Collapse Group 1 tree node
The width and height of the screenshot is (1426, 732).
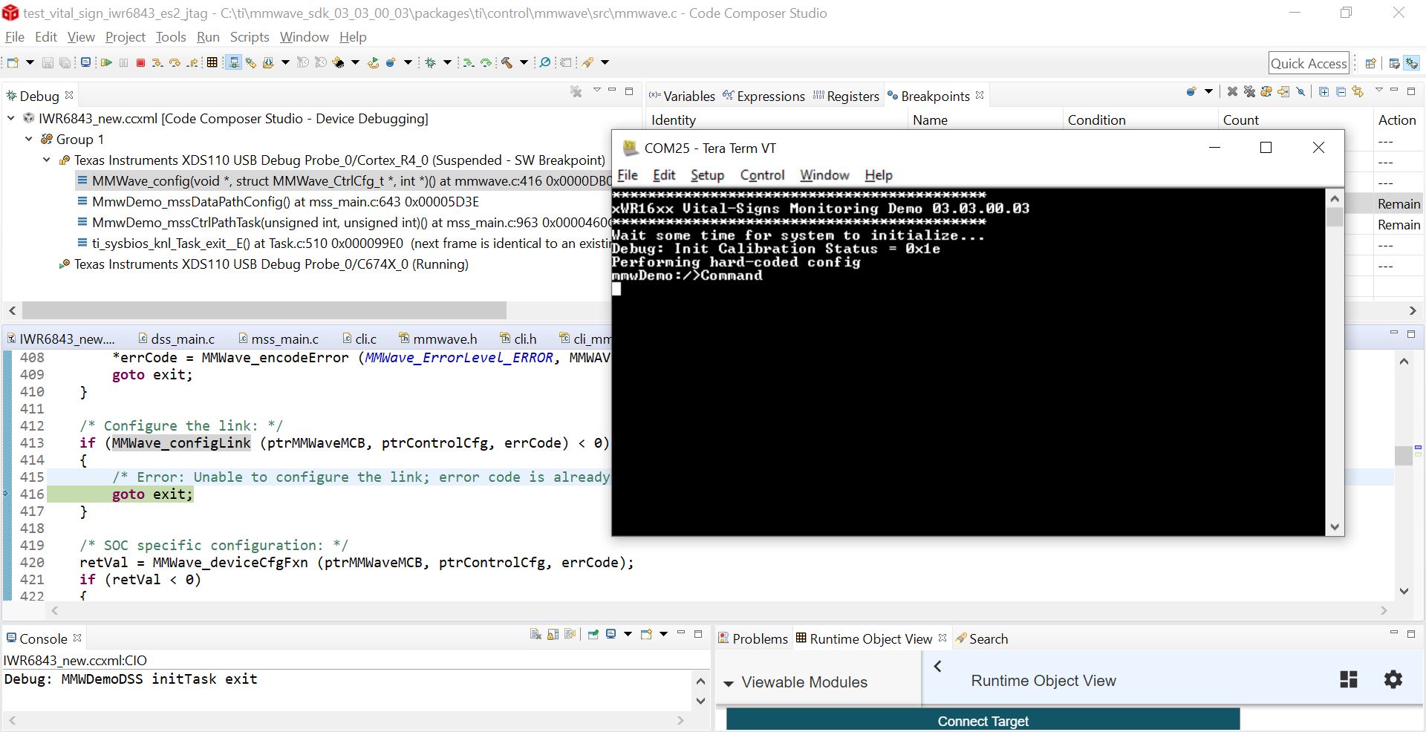pyautogui.click(x=29, y=139)
